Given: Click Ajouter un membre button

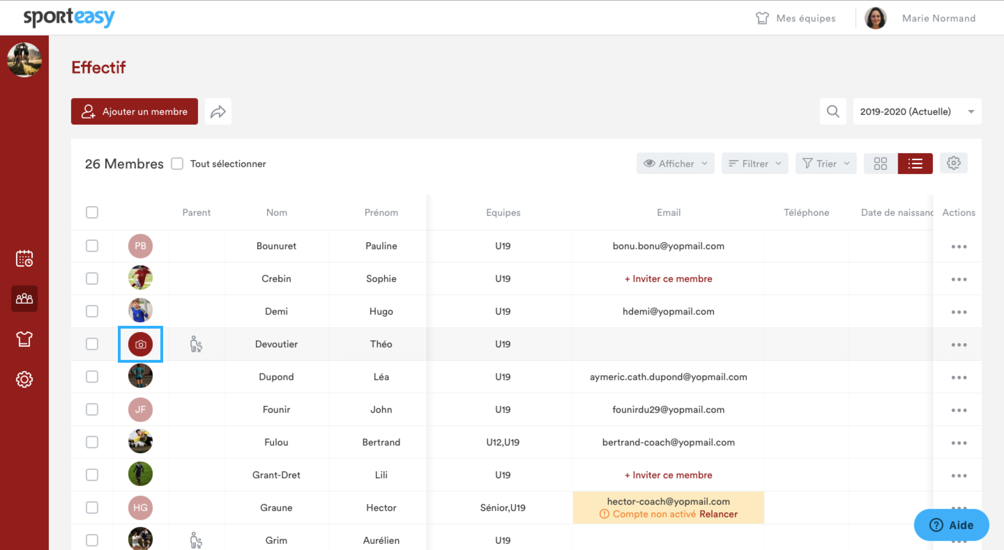Looking at the screenshot, I should [x=135, y=112].
